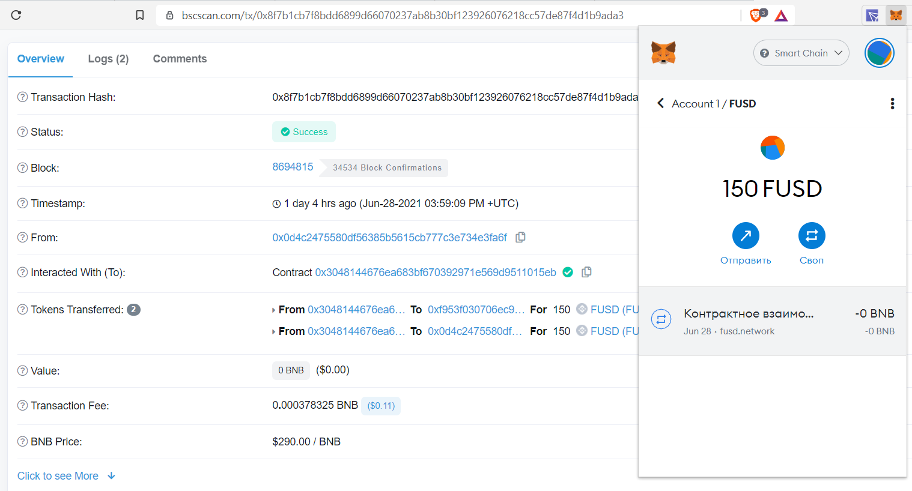Click second transfer sender 0x3048144676ea6… link
The image size is (912, 491).
click(356, 331)
